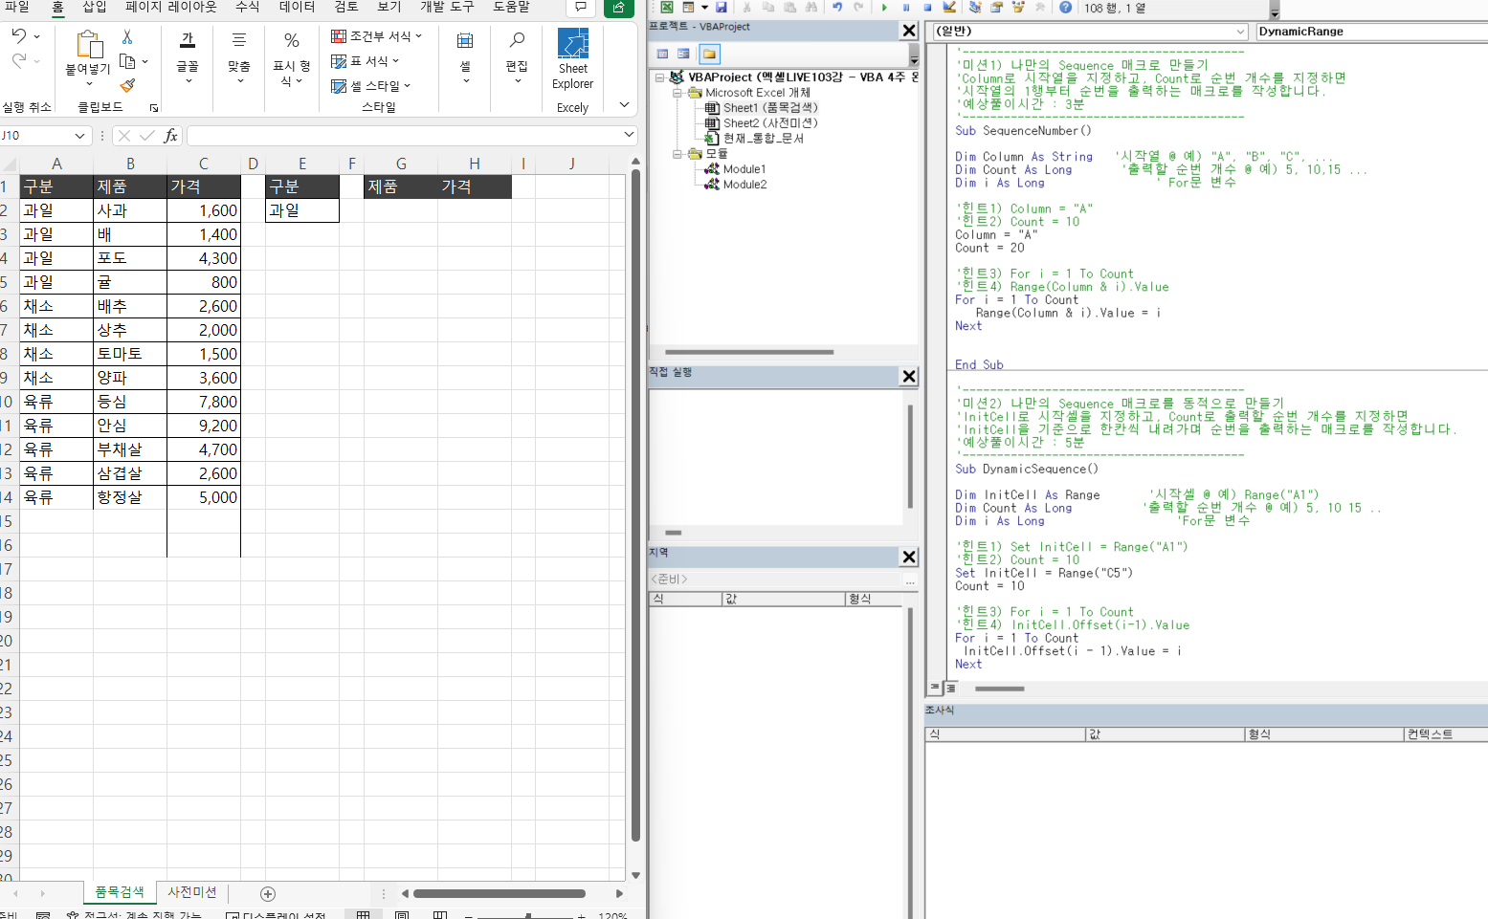The height and width of the screenshot is (919, 1488).
Task: Open the Project Explorer toolbar icon
Action: pos(975,7)
